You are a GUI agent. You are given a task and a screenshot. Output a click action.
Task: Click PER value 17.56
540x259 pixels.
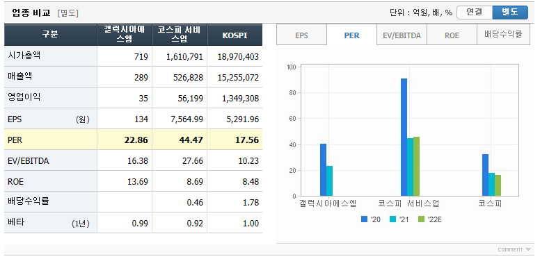(247, 140)
